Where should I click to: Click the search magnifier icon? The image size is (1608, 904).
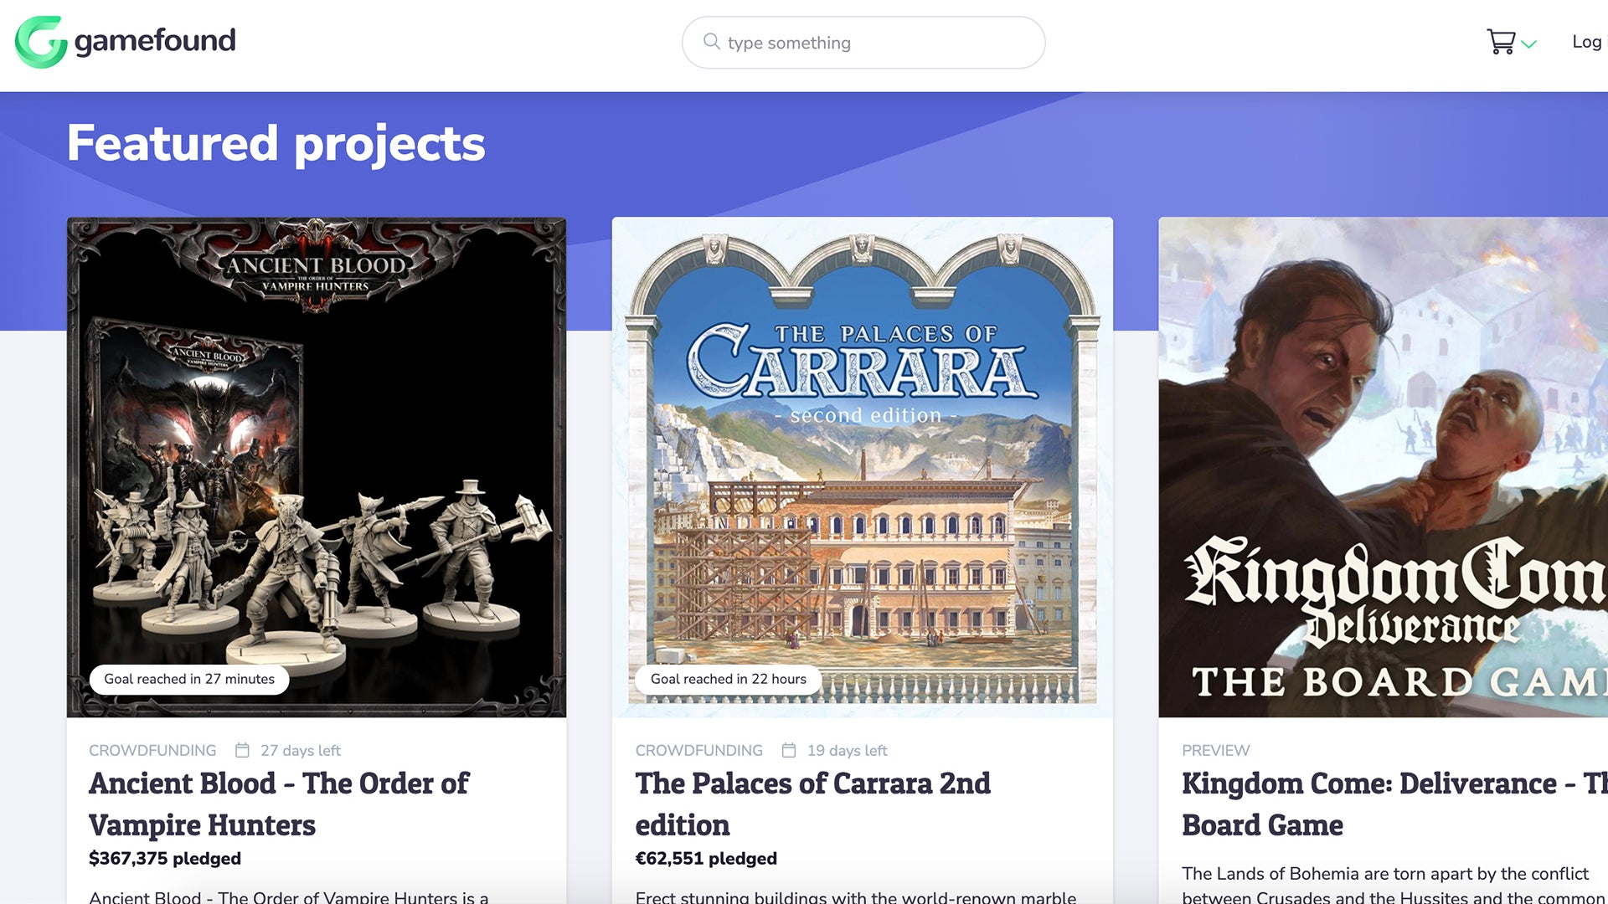point(711,42)
